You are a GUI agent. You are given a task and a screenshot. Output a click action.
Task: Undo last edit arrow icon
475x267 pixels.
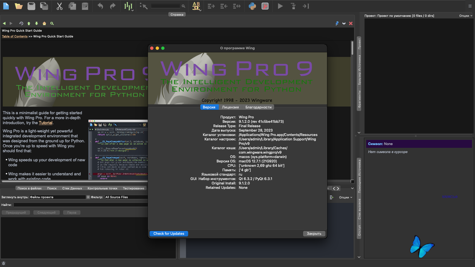coord(100,6)
